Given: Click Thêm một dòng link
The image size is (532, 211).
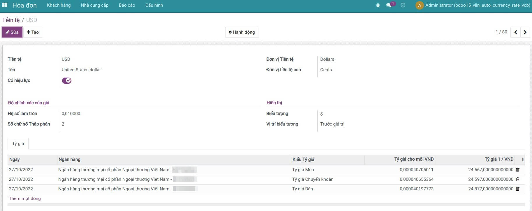Looking at the screenshot, I should tap(25, 199).
